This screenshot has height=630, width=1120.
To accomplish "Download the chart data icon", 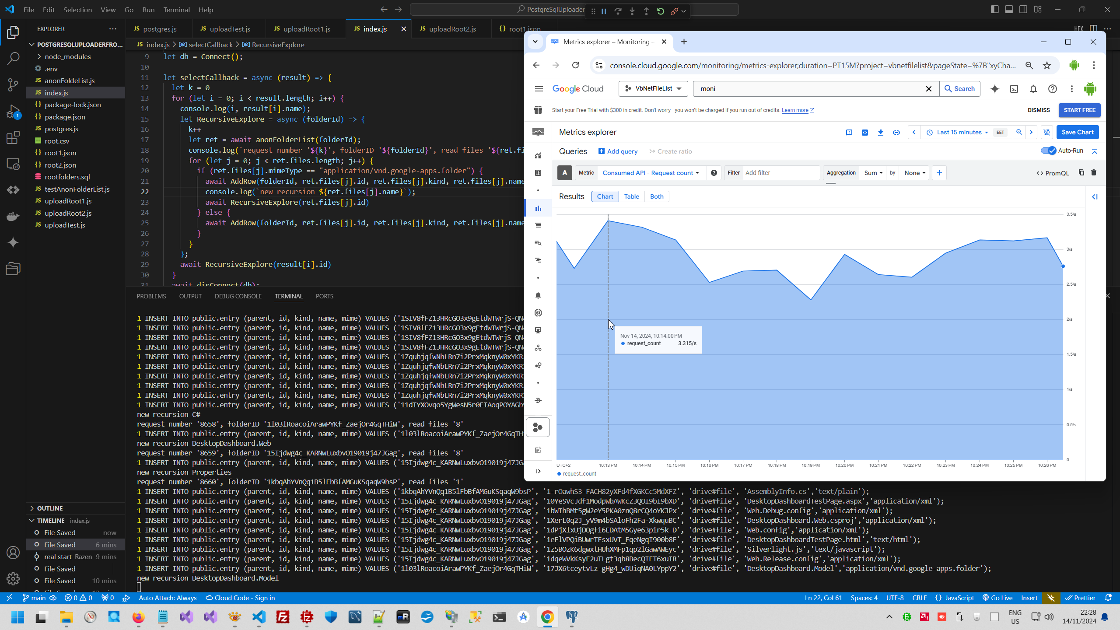I will [x=881, y=132].
